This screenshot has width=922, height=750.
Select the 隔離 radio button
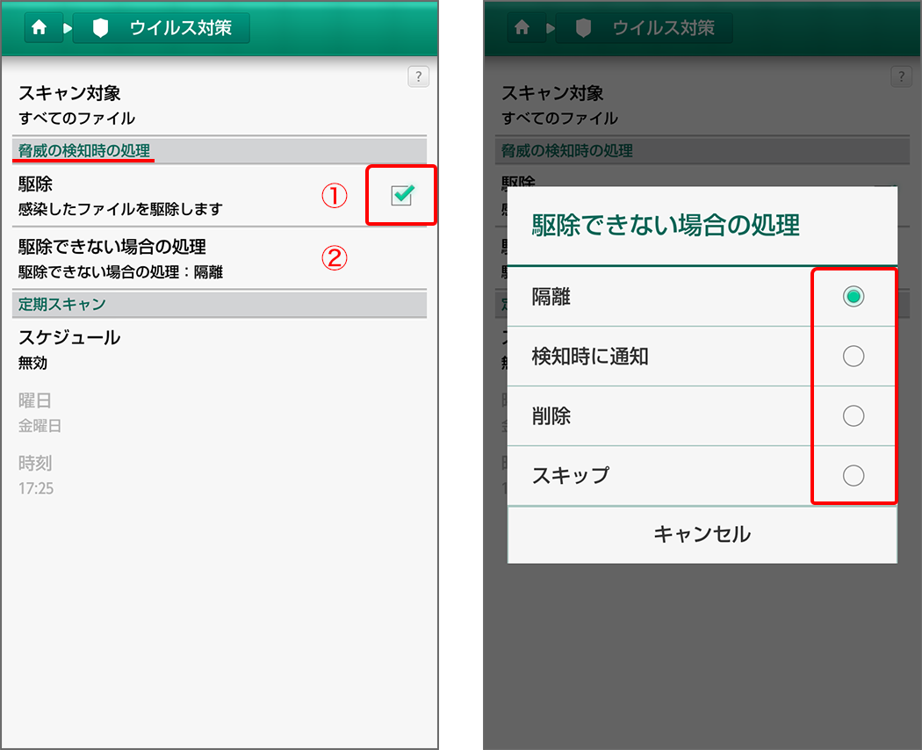tap(853, 296)
